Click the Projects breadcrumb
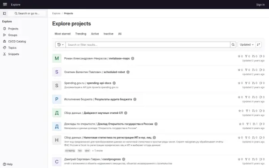The width and height of the screenshot is (269, 168). click(x=69, y=13)
